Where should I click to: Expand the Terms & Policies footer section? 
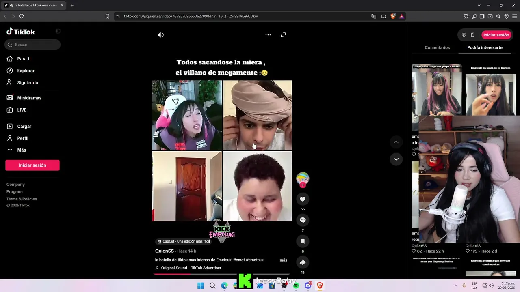pos(22,199)
